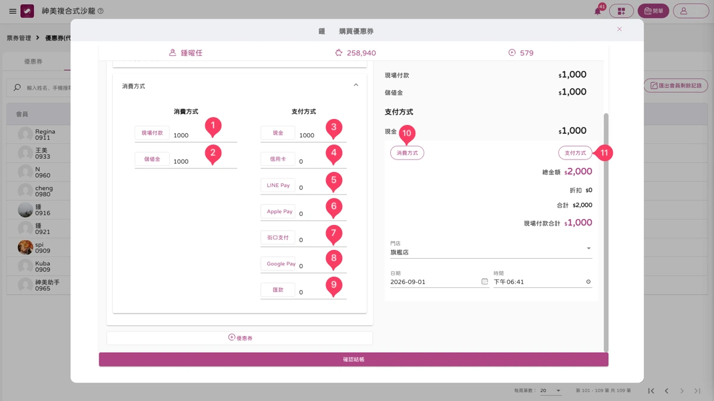The height and width of the screenshot is (401, 714).
Task: Click the 匯出會員剩餘記錄 export button
Action: [676, 86]
